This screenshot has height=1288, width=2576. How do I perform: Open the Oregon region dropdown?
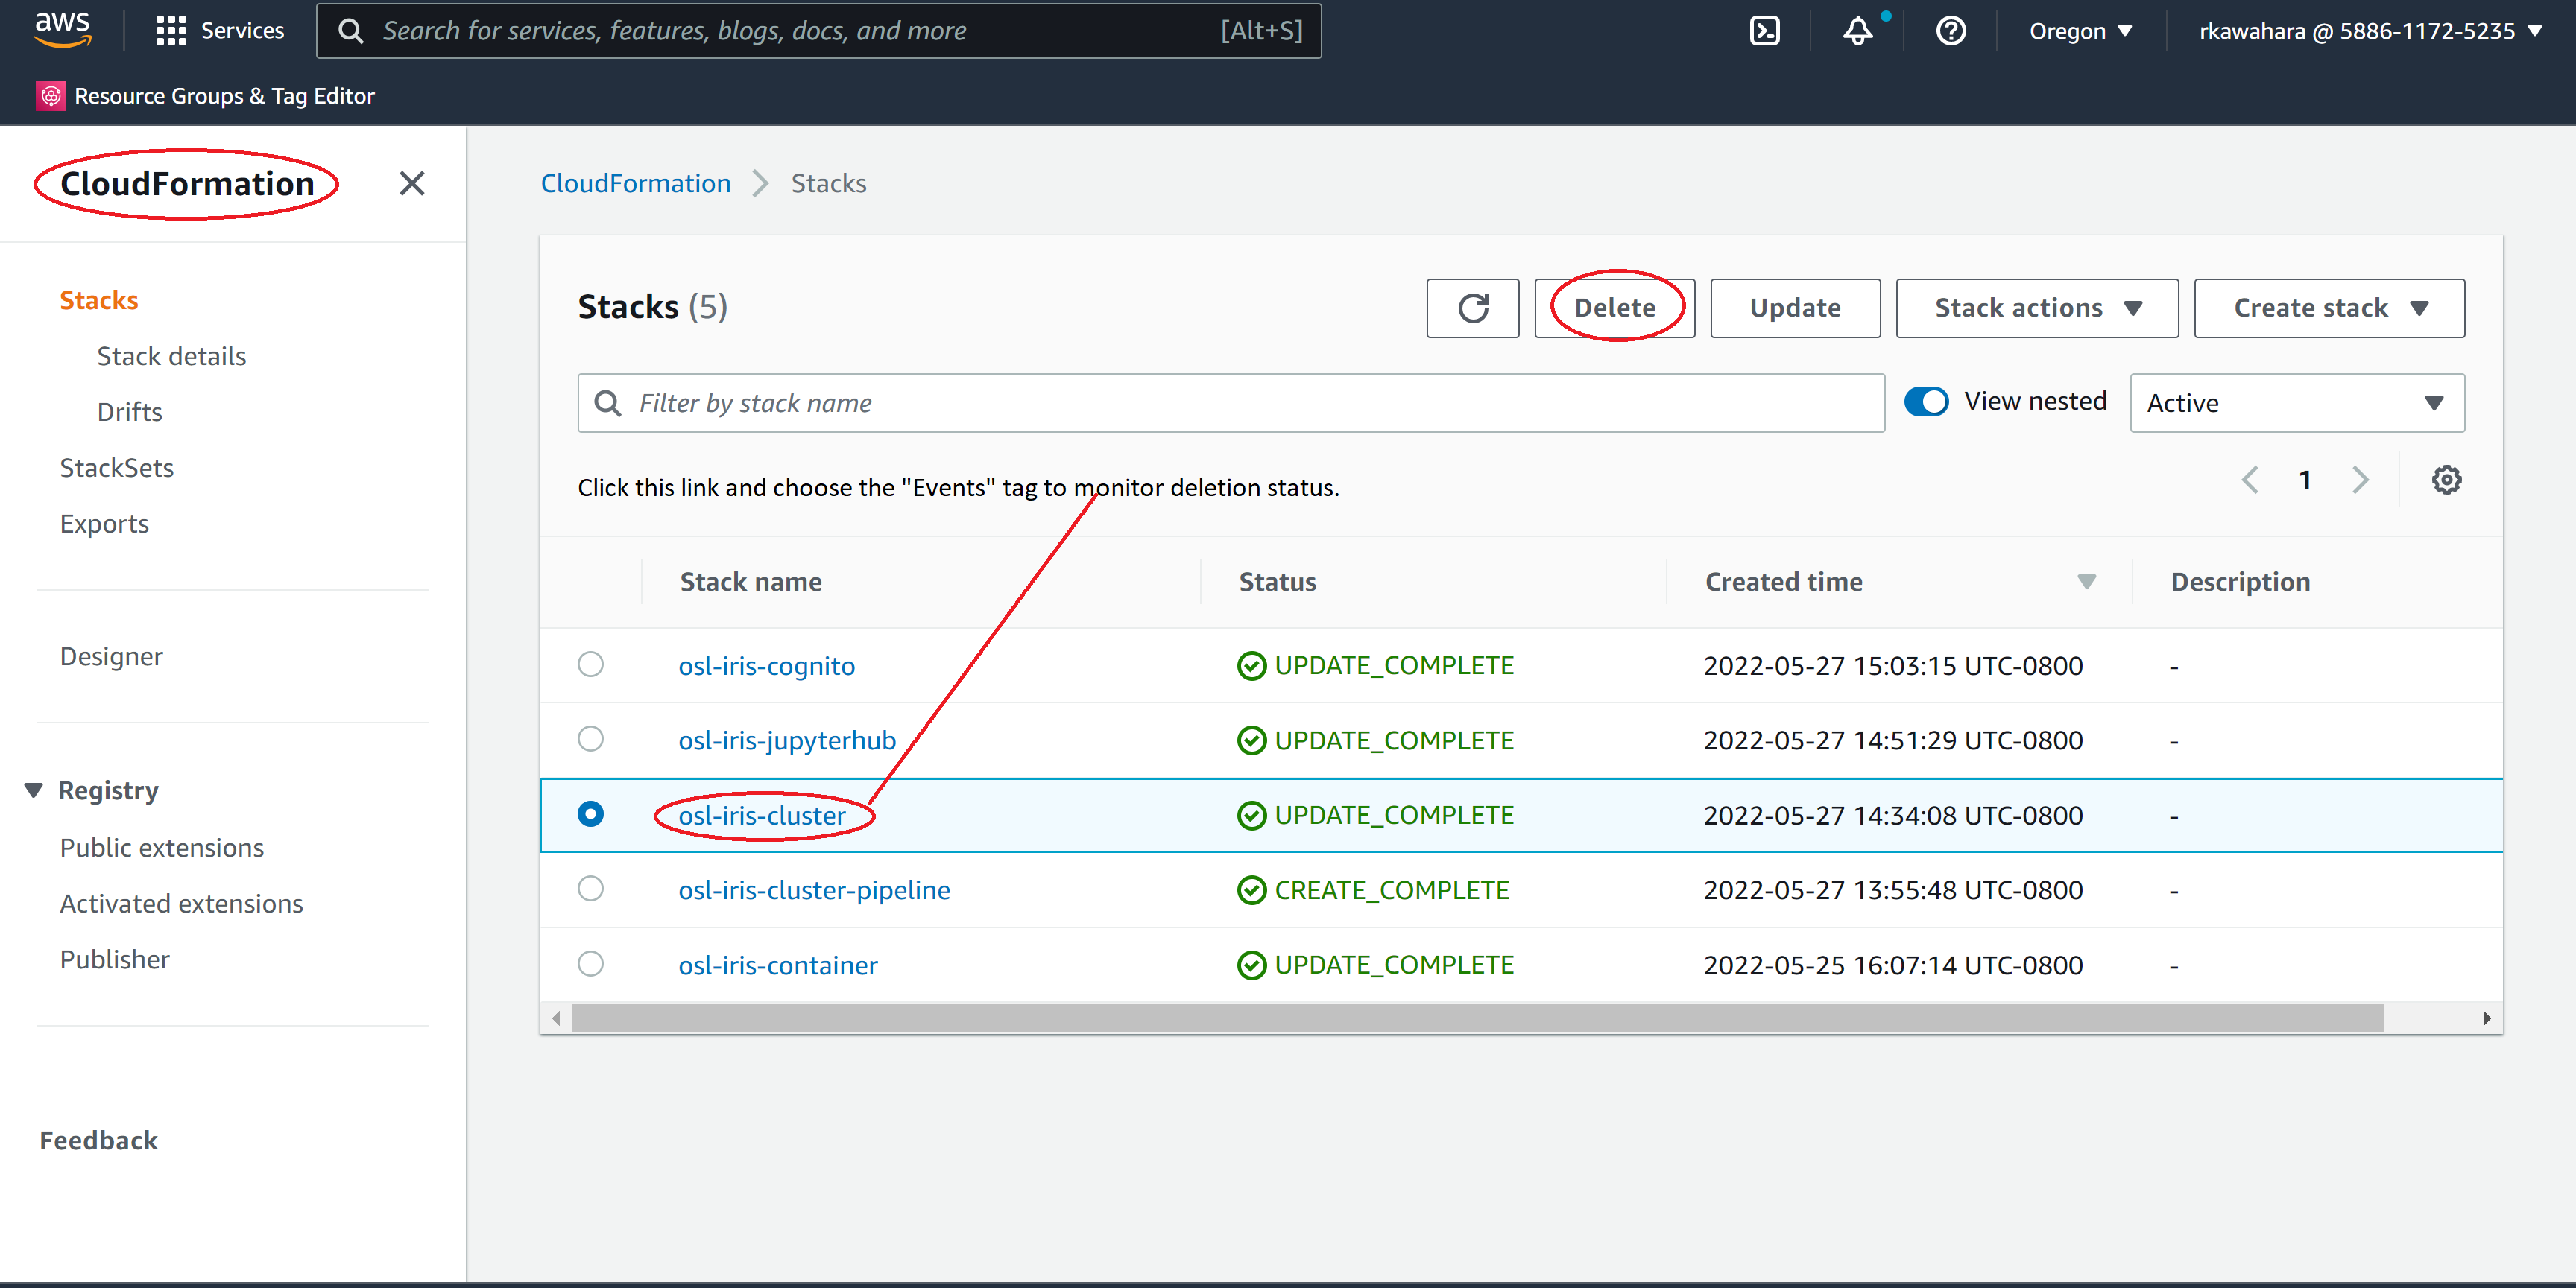pyautogui.click(x=2080, y=31)
